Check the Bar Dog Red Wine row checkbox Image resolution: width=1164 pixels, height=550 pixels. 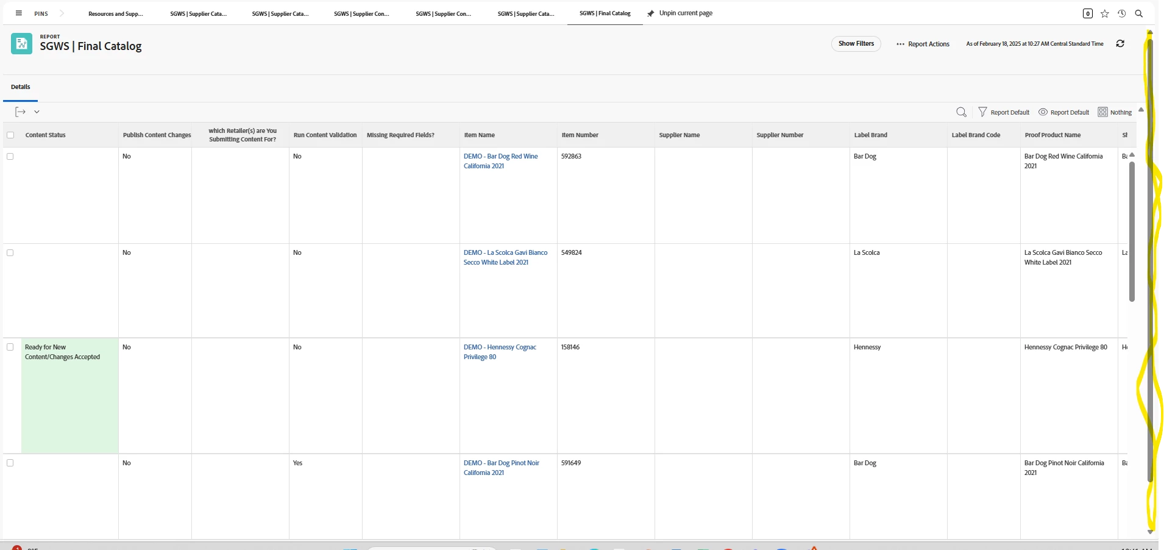coord(10,157)
